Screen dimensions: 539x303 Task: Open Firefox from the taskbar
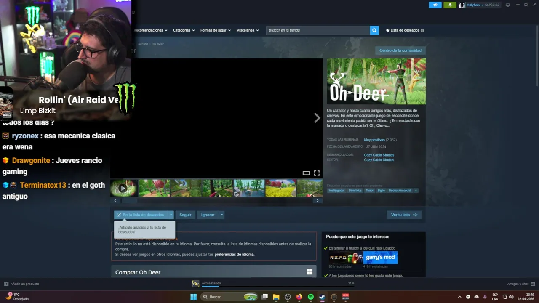coord(299,297)
